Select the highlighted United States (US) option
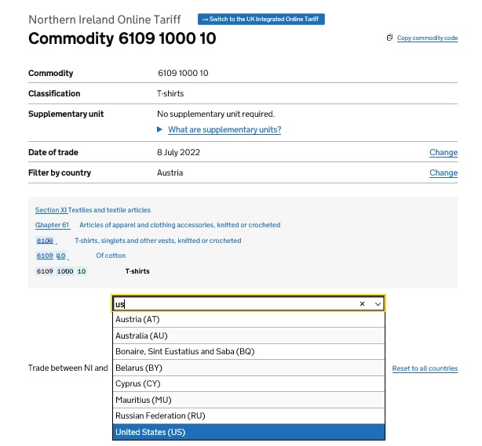 tap(151, 433)
